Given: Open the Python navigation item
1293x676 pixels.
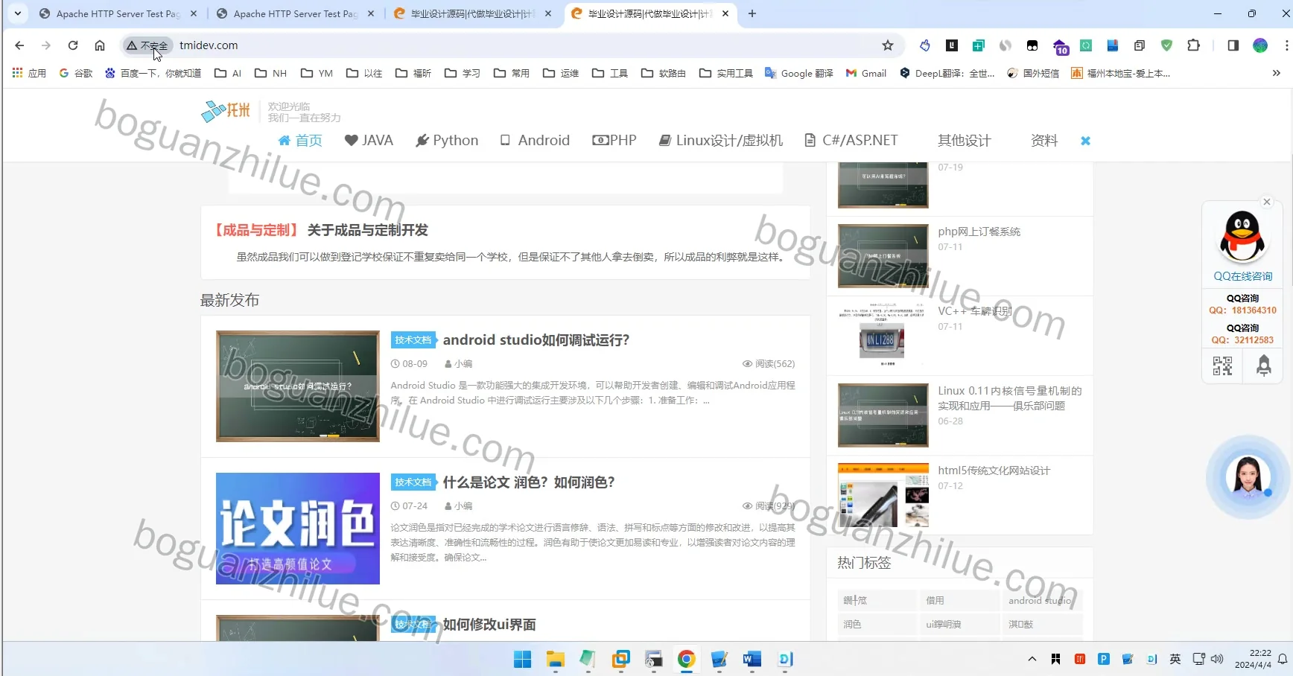Looking at the screenshot, I should 447,141.
